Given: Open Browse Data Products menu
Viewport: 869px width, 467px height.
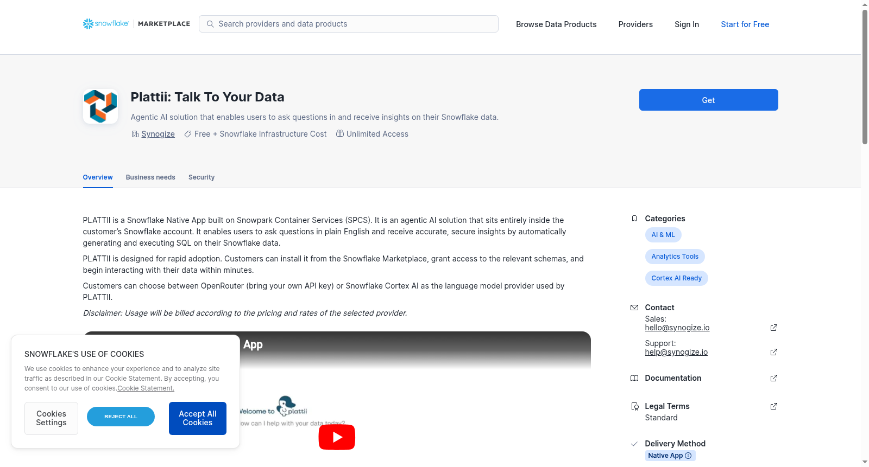Looking at the screenshot, I should 556,24.
